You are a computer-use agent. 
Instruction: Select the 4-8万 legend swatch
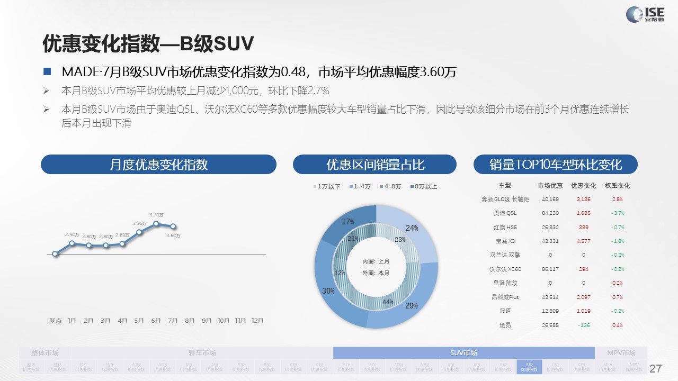point(381,187)
